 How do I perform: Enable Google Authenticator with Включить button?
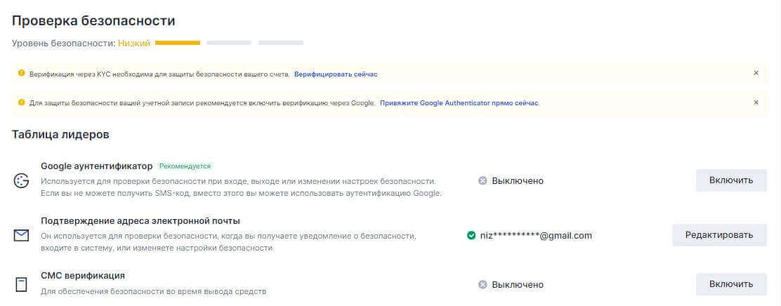point(731,180)
